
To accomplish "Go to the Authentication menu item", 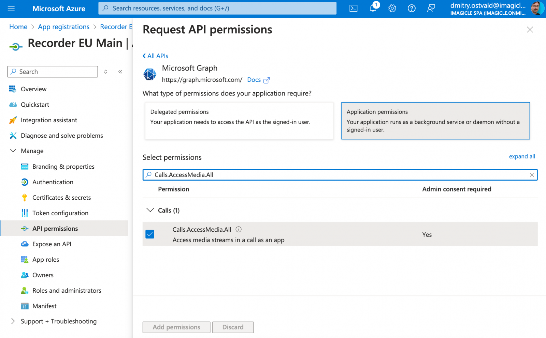I will click(x=53, y=182).
